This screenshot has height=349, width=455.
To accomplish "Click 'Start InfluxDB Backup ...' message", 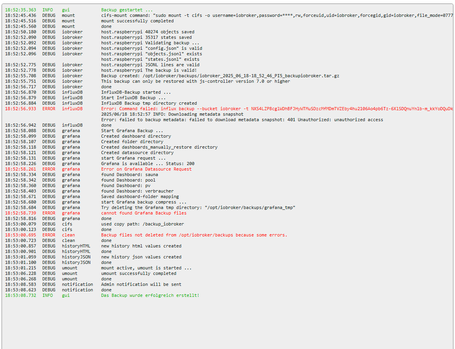I will click(x=133, y=98).
